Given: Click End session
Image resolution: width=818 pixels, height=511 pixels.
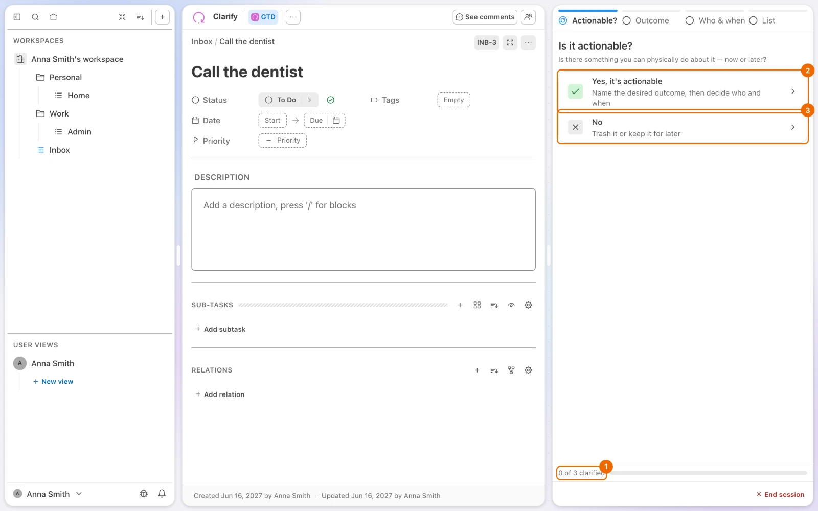Looking at the screenshot, I should (x=780, y=494).
